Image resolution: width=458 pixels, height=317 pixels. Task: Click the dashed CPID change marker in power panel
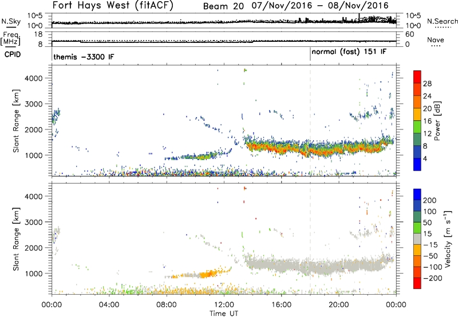[310, 121]
